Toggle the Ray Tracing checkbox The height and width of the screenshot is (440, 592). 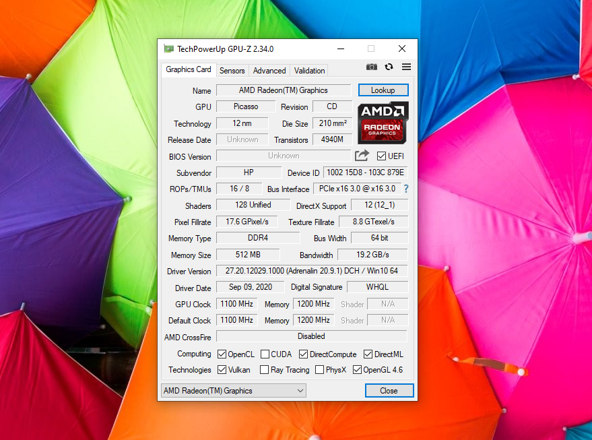coord(264,370)
